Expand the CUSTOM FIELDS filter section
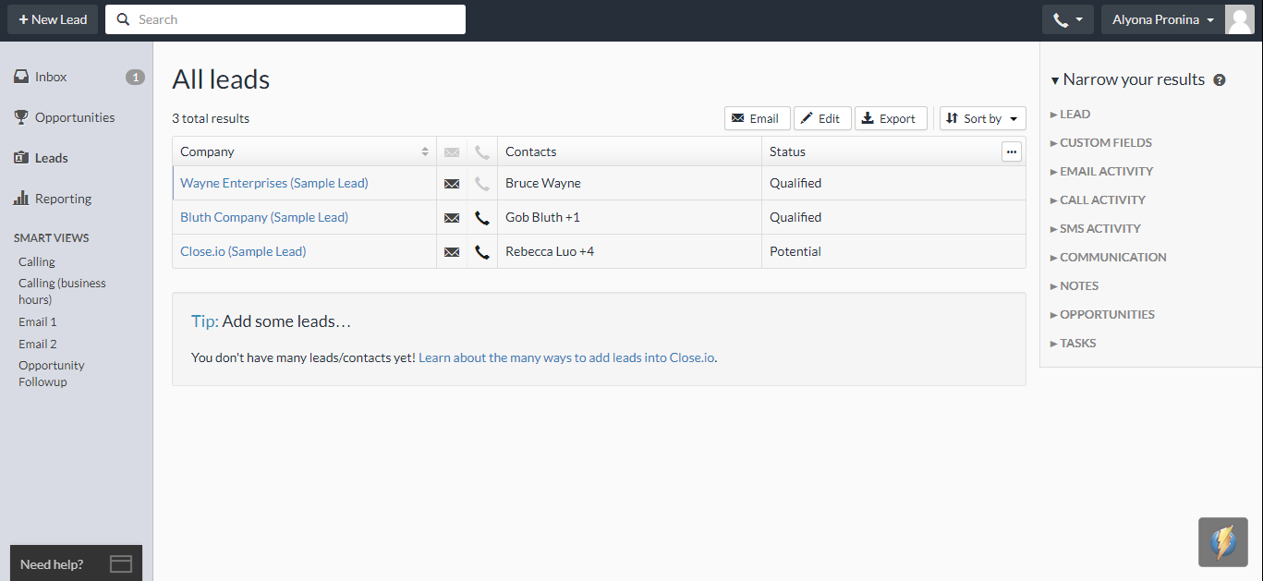 pos(1105,143)
